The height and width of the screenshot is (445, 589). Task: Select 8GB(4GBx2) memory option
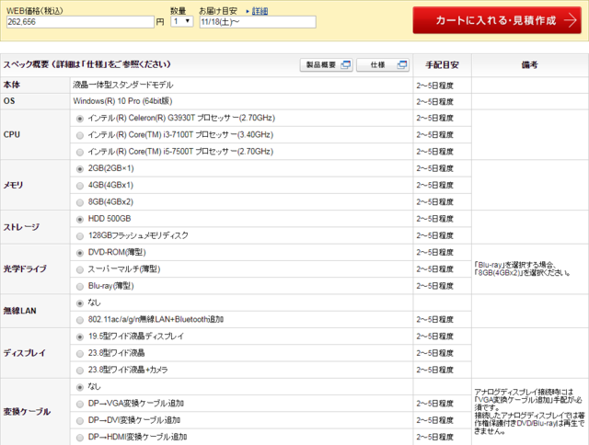tap(80, 202)
